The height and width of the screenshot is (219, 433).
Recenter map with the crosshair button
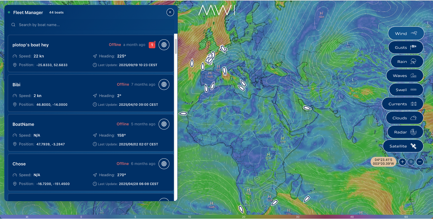(411, 162)
